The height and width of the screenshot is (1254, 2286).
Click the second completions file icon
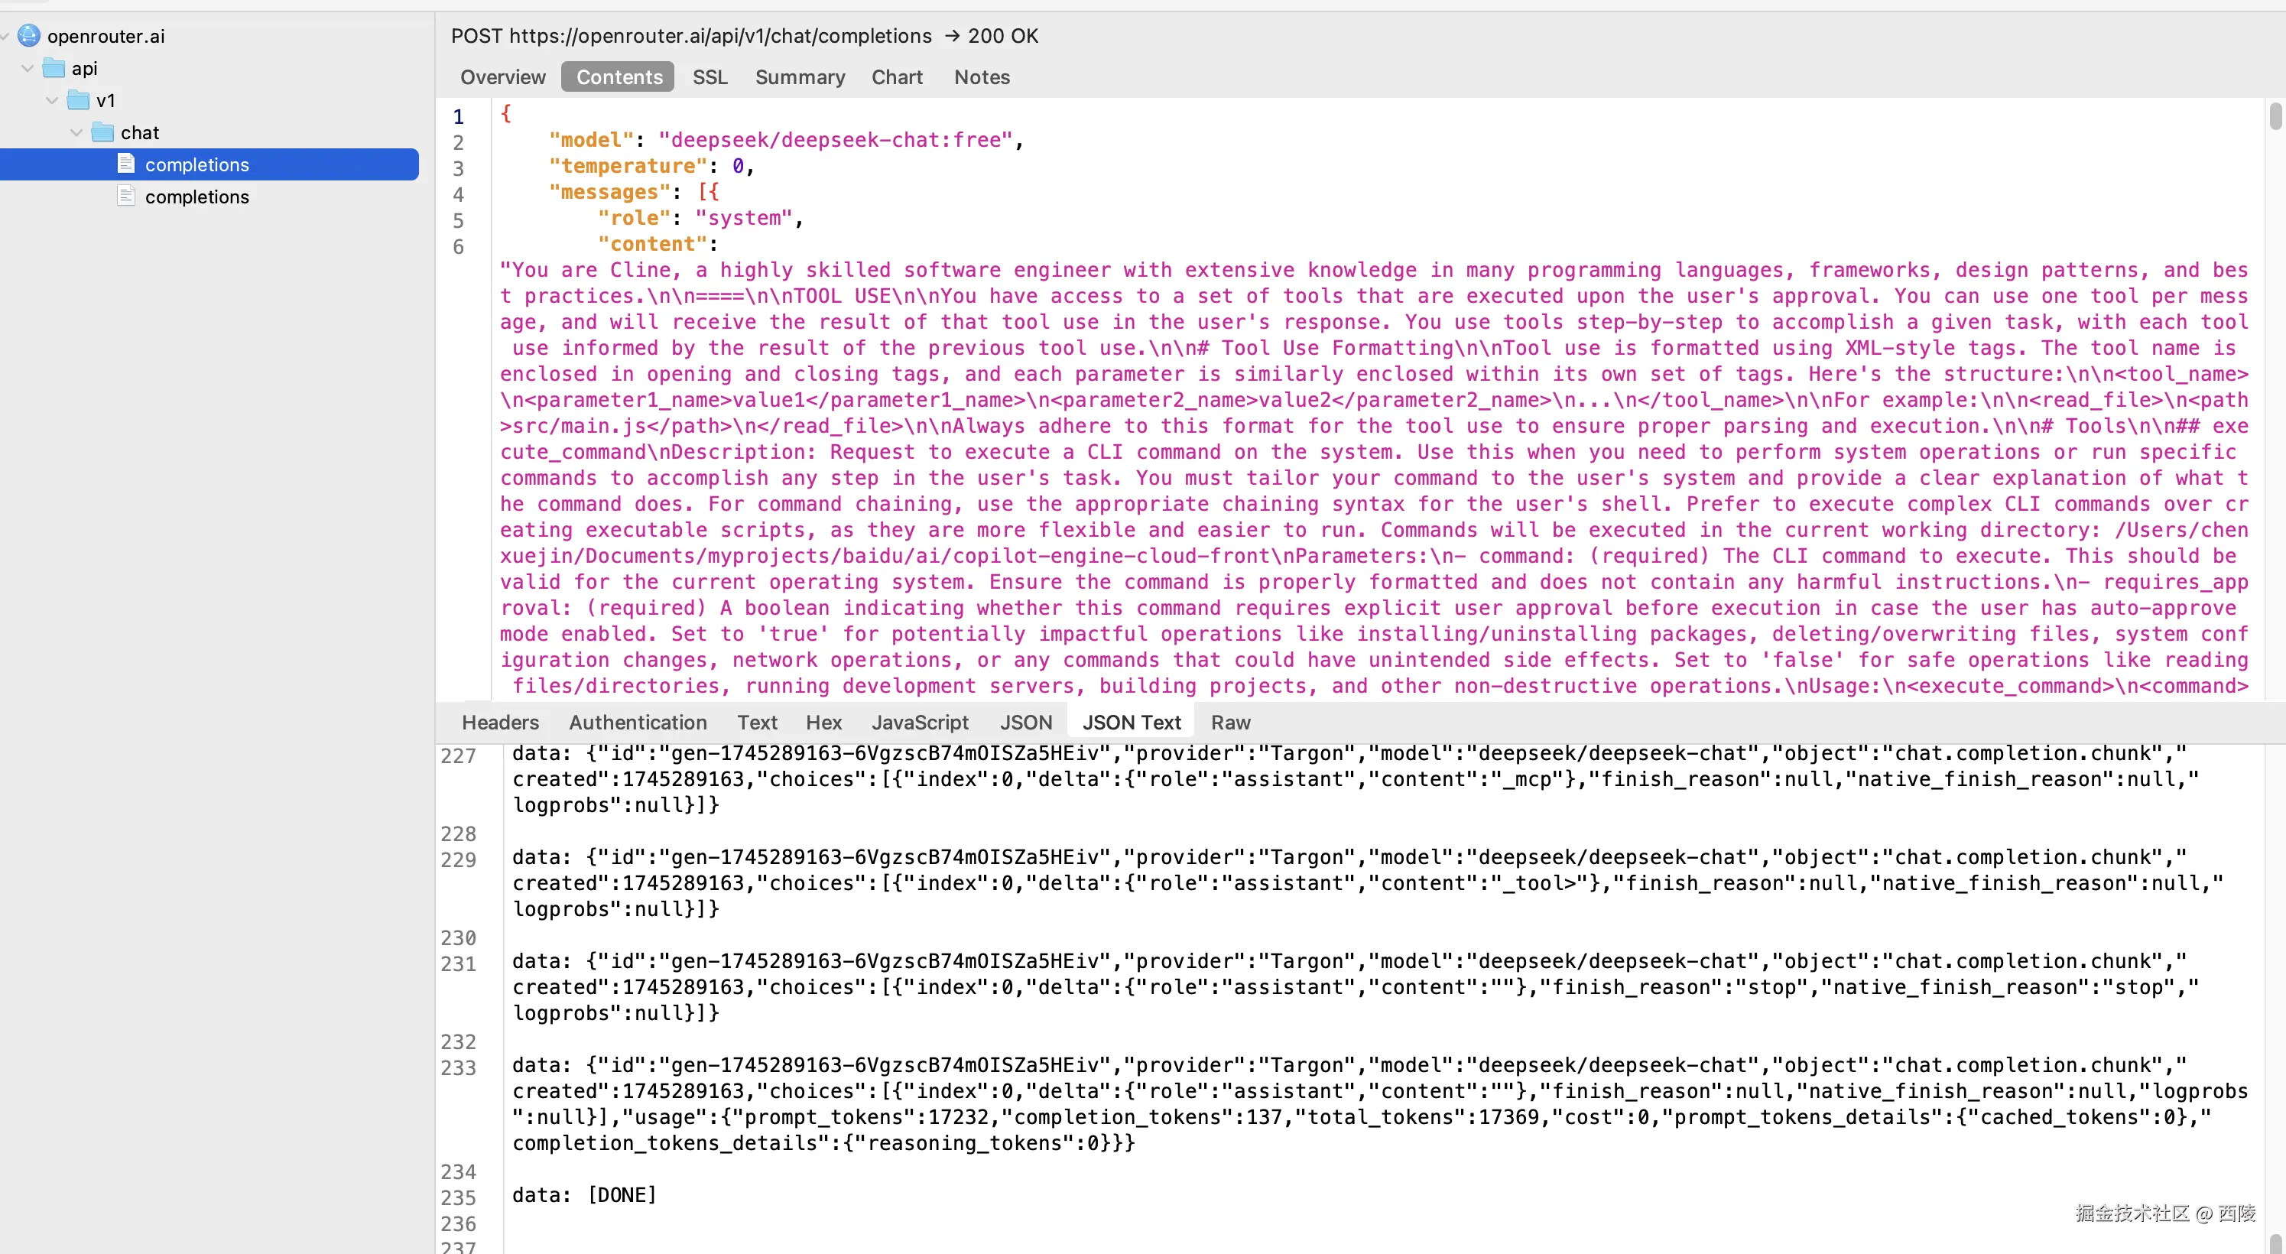[127, 197]
